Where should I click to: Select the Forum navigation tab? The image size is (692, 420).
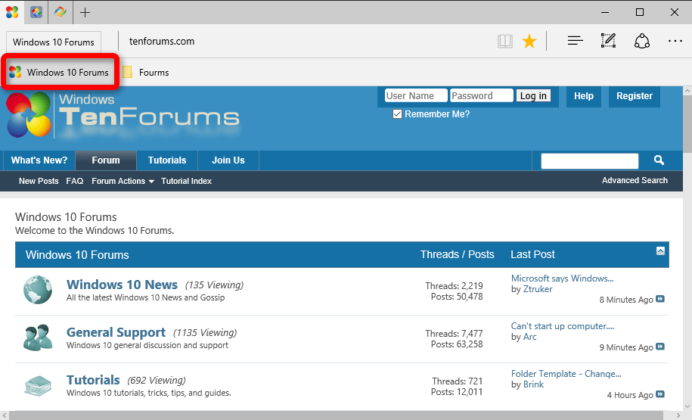(x=106, y=160)
